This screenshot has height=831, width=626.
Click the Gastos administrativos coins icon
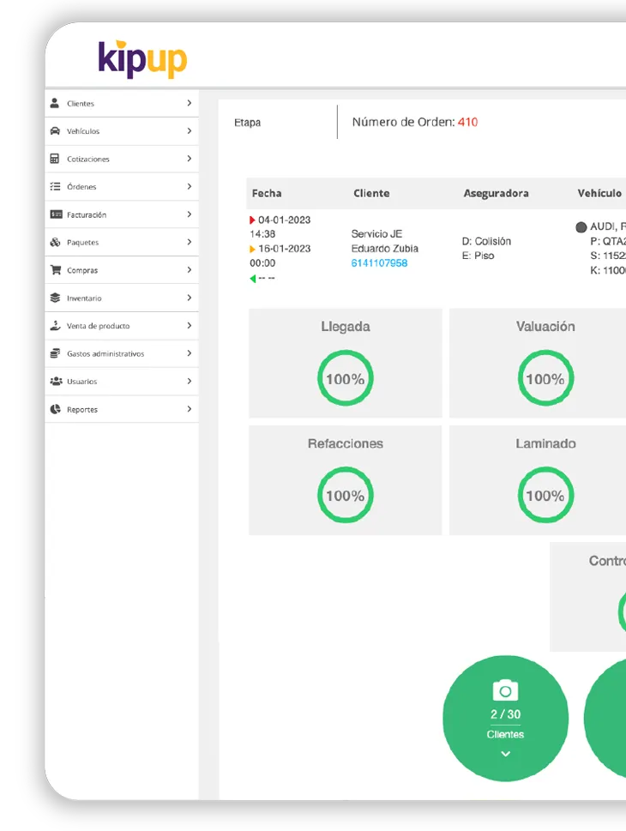click(55, 353)
